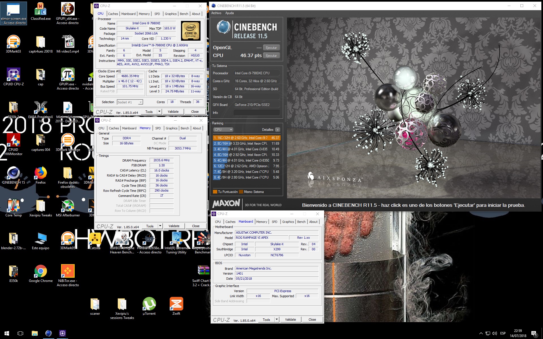Open CPUID CPU-Z desktop icon
Viewport: 543px width, 339px height.
coord(13,77)
